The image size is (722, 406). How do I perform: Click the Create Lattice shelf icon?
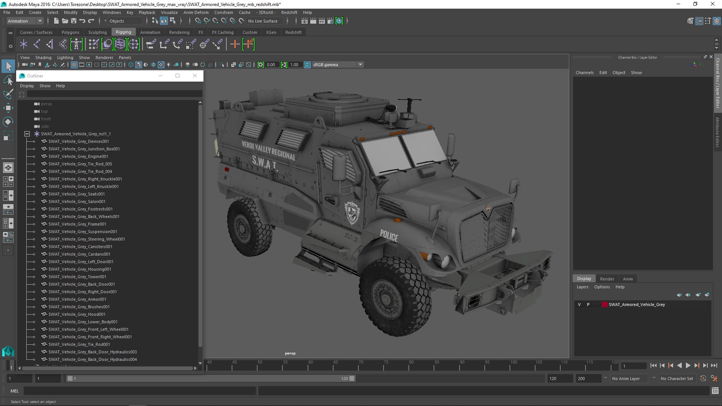click(x=120, y=44)
